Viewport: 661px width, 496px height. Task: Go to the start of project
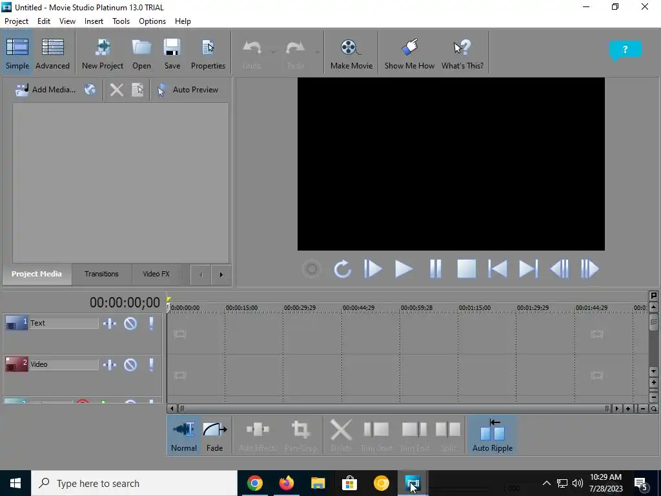pos(498,269)
